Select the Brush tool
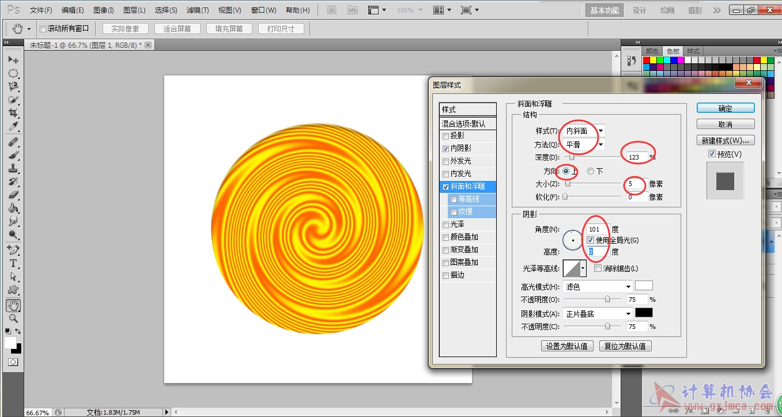This screenshot has width=782, height=417. coord(13,155)
